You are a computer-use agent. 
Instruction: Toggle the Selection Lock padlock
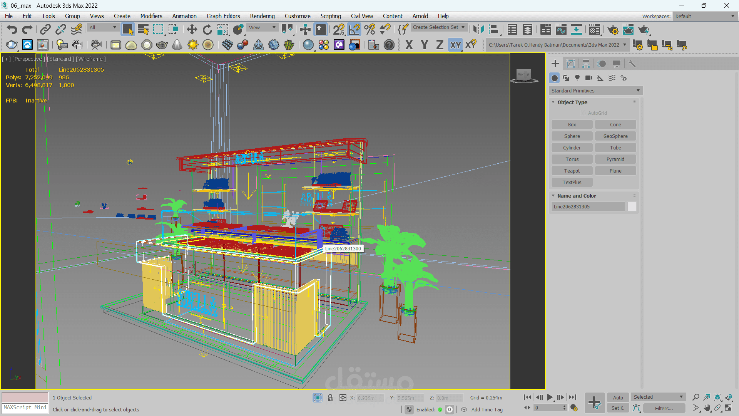(x=330, y=398)
